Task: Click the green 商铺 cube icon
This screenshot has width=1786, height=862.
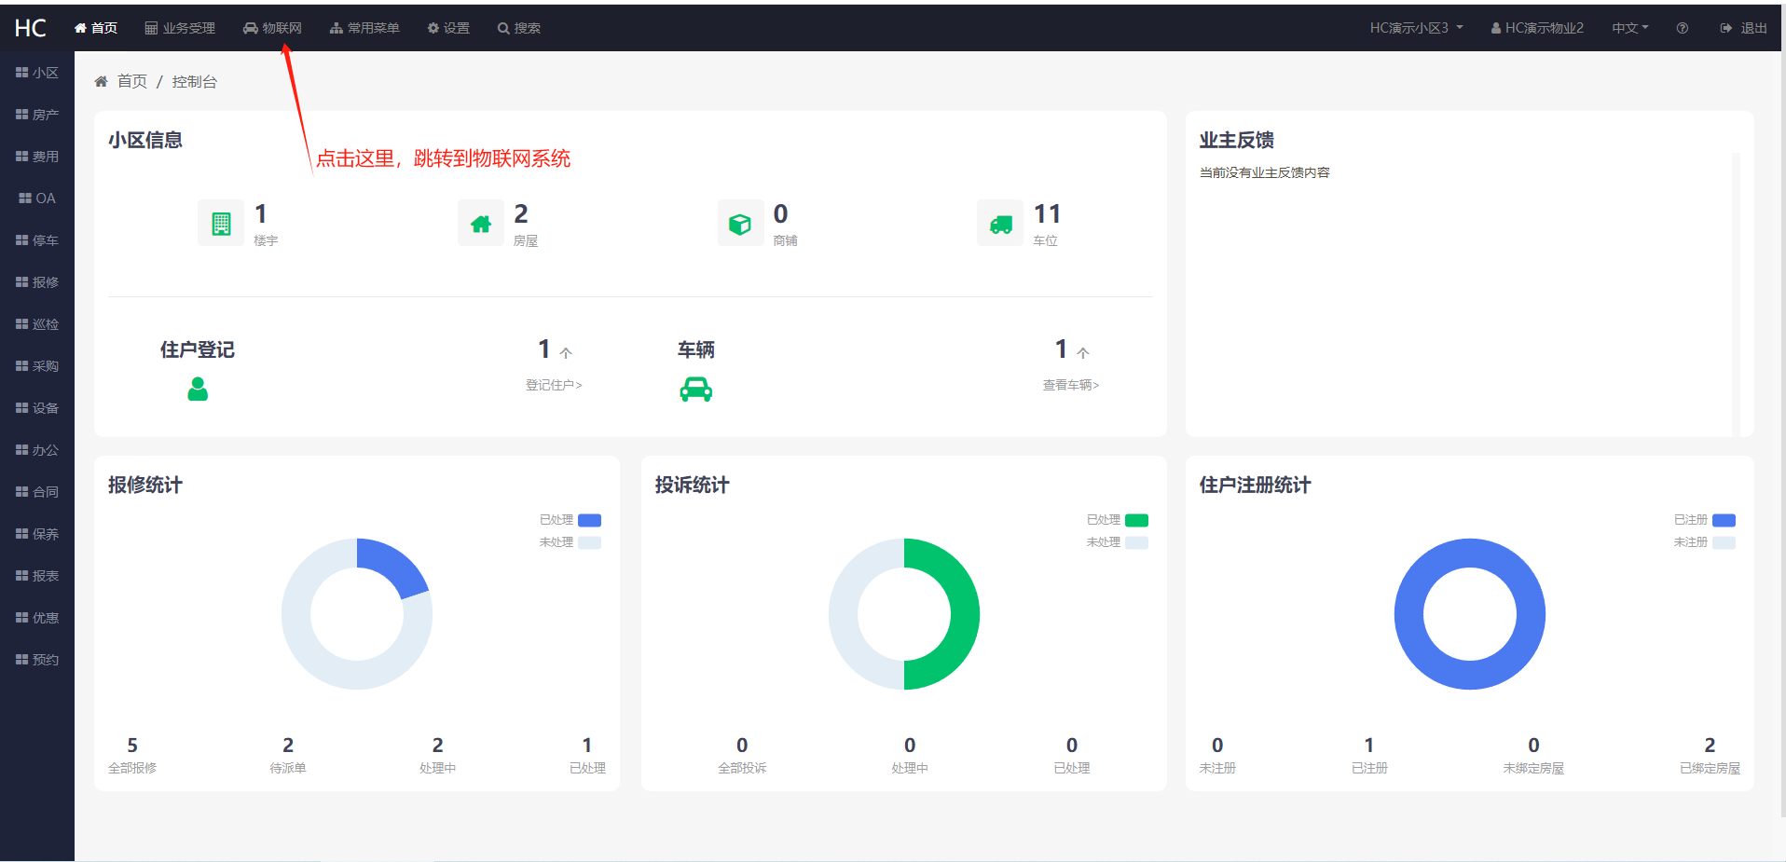Action: coord(740,223)
